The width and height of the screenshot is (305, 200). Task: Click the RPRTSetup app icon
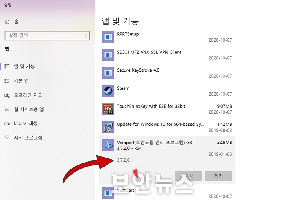click(108, 37)
